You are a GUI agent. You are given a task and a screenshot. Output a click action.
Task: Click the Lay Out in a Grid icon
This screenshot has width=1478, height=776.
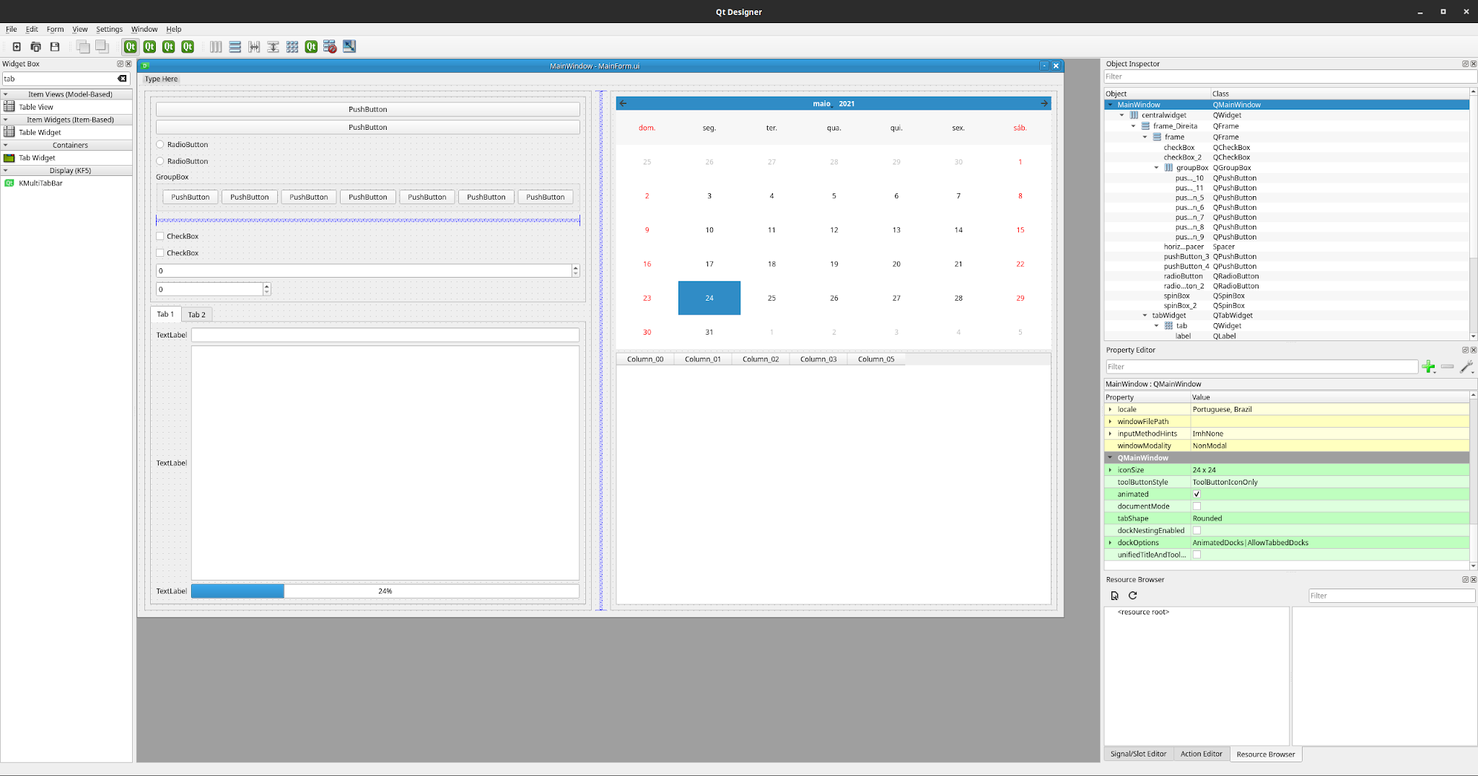coord(292,46)
